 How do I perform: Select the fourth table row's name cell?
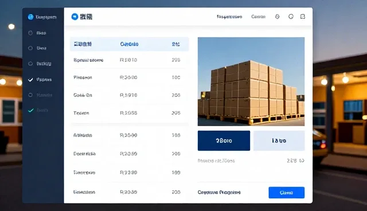point(81,113)
